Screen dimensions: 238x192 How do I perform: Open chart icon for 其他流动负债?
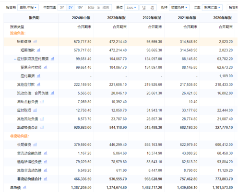42,119
